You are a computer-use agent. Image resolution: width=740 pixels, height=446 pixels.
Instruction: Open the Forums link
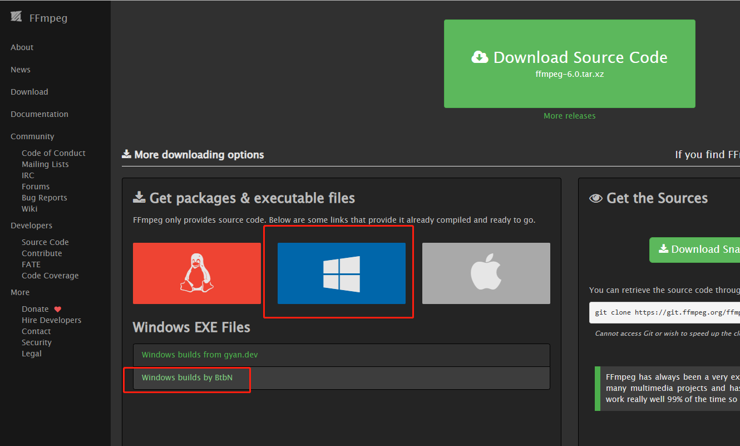(36, 187)
